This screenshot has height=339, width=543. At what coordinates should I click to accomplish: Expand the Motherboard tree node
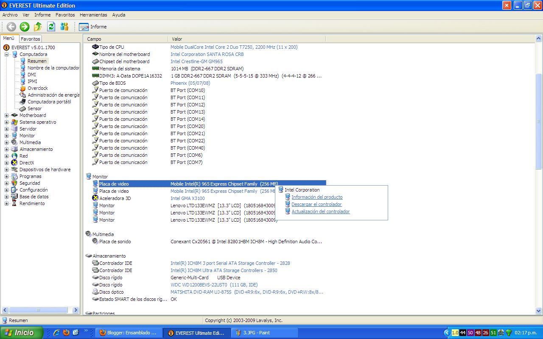[6, 115]
